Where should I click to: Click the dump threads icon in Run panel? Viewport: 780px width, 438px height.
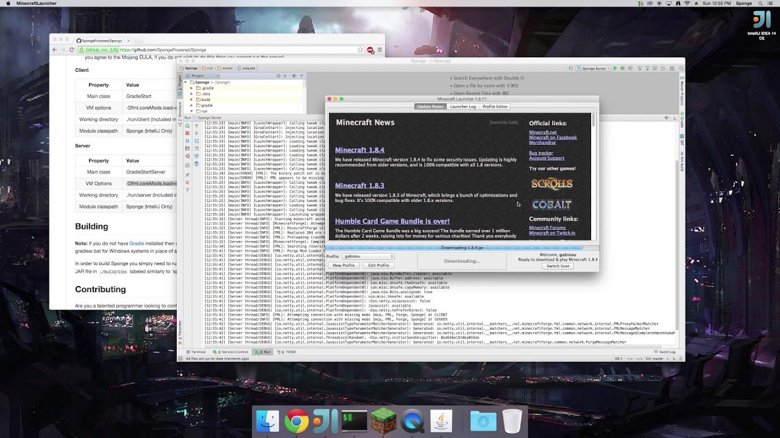point(188,148)
